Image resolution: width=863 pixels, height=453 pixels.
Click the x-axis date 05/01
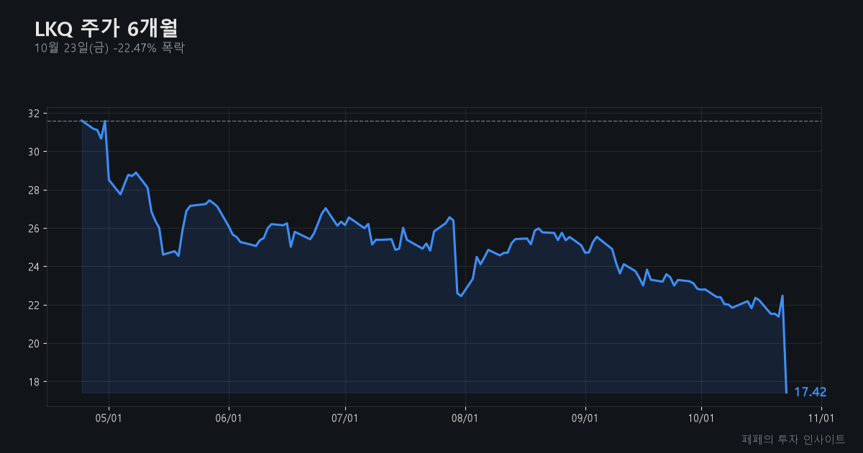(x=109, y=418)
